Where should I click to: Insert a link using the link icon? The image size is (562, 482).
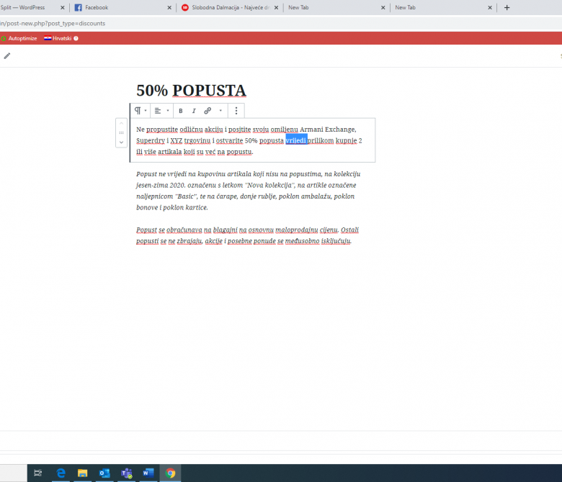[x=208, y=111]
